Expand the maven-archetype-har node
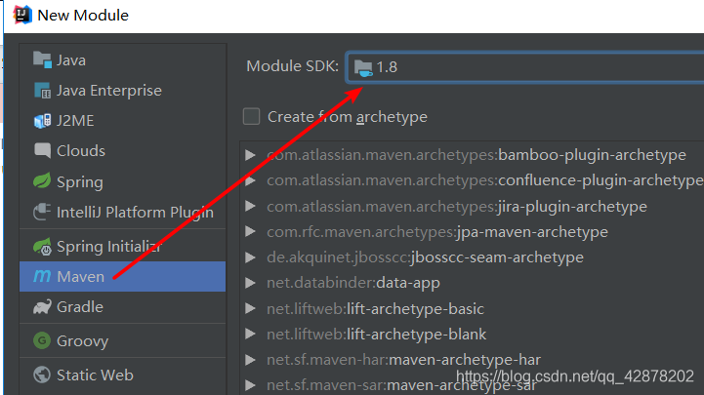This screenshot has width=704, height=395. pos(251,360)
